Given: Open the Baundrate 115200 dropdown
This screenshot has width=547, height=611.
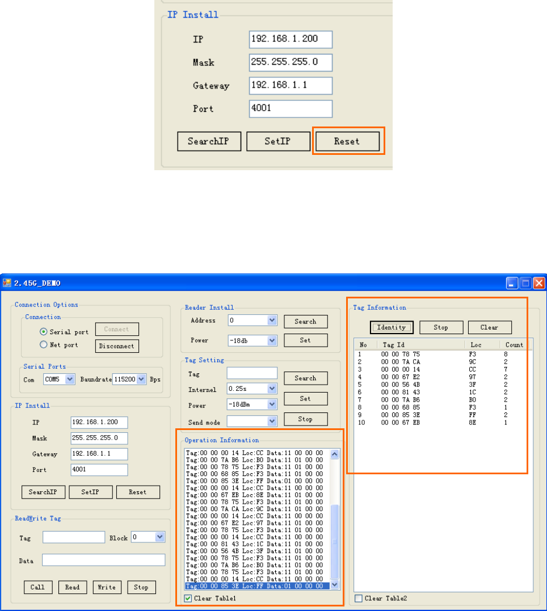Looking at the screenshot, I should 141,379.
